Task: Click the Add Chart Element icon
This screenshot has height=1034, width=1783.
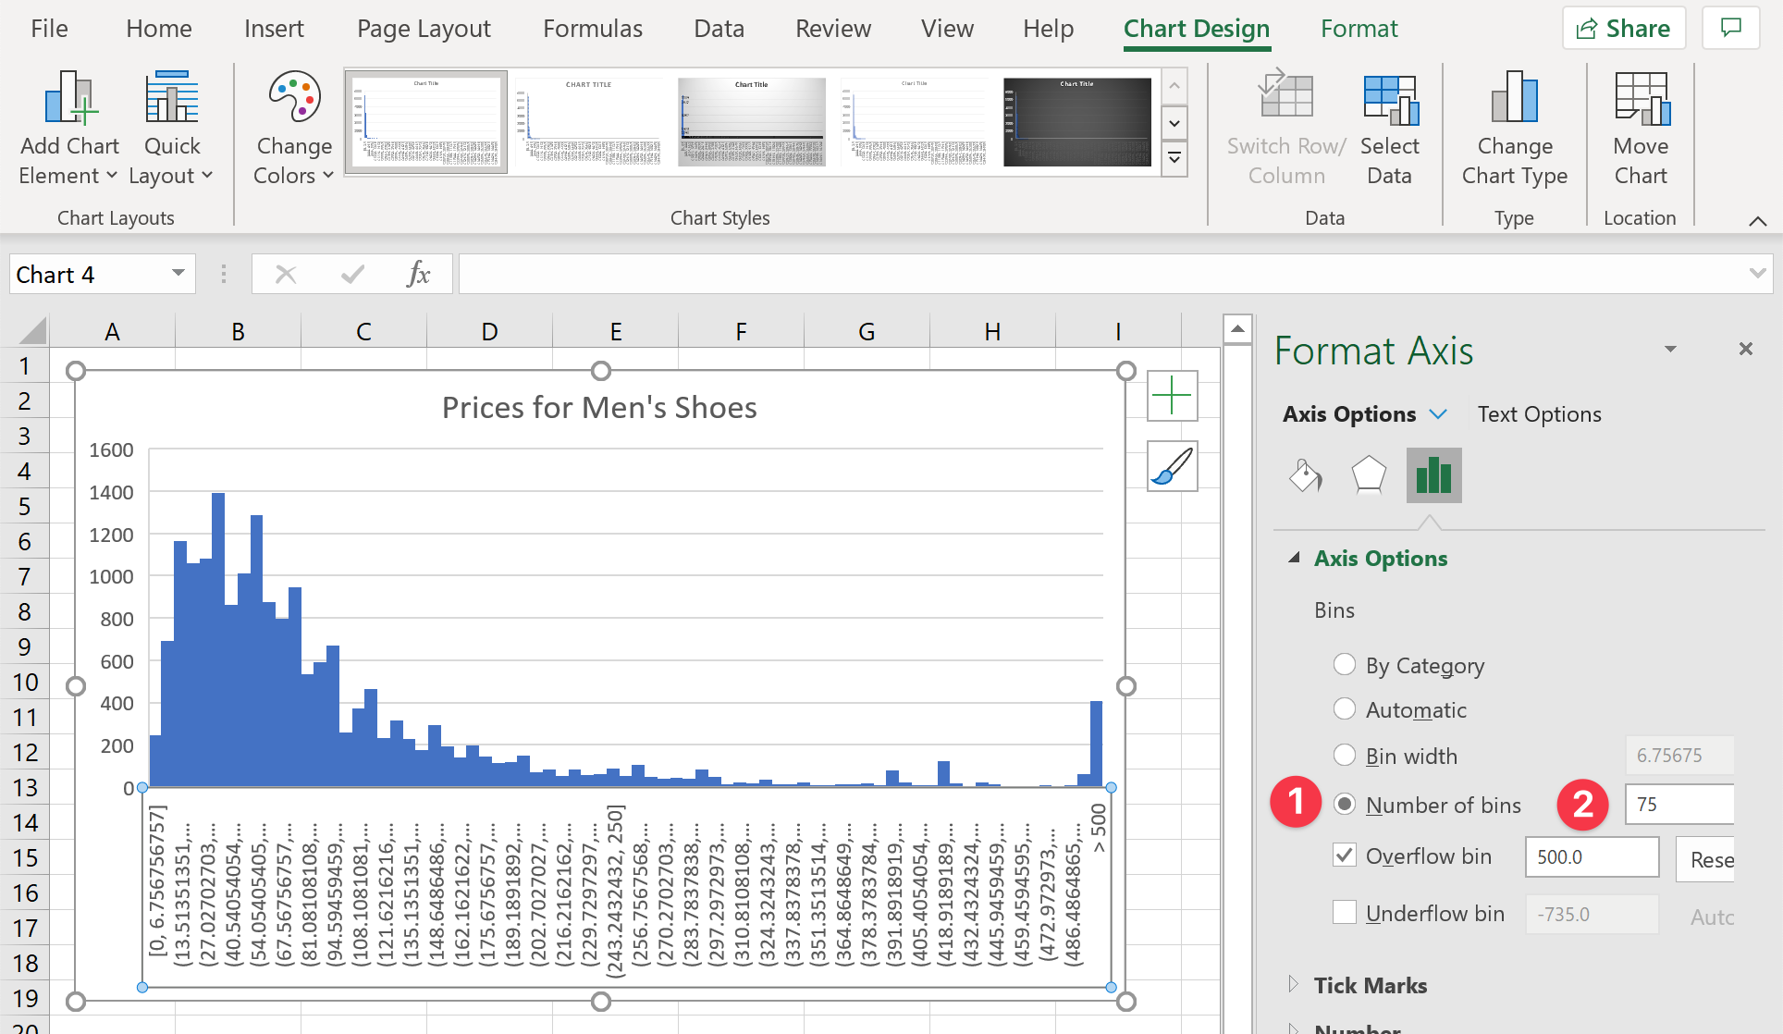Action: [69, 98]
